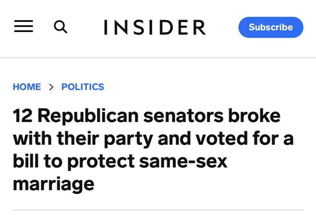Click the INSIDER logo
The image size is (316, 215).
click(155, 27)
